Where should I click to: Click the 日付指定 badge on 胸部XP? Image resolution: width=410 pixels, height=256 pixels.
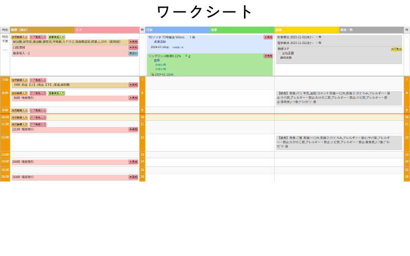point(396,49)
